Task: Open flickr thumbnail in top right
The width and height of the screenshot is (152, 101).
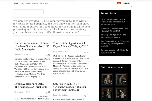Action: coord(121,80)
